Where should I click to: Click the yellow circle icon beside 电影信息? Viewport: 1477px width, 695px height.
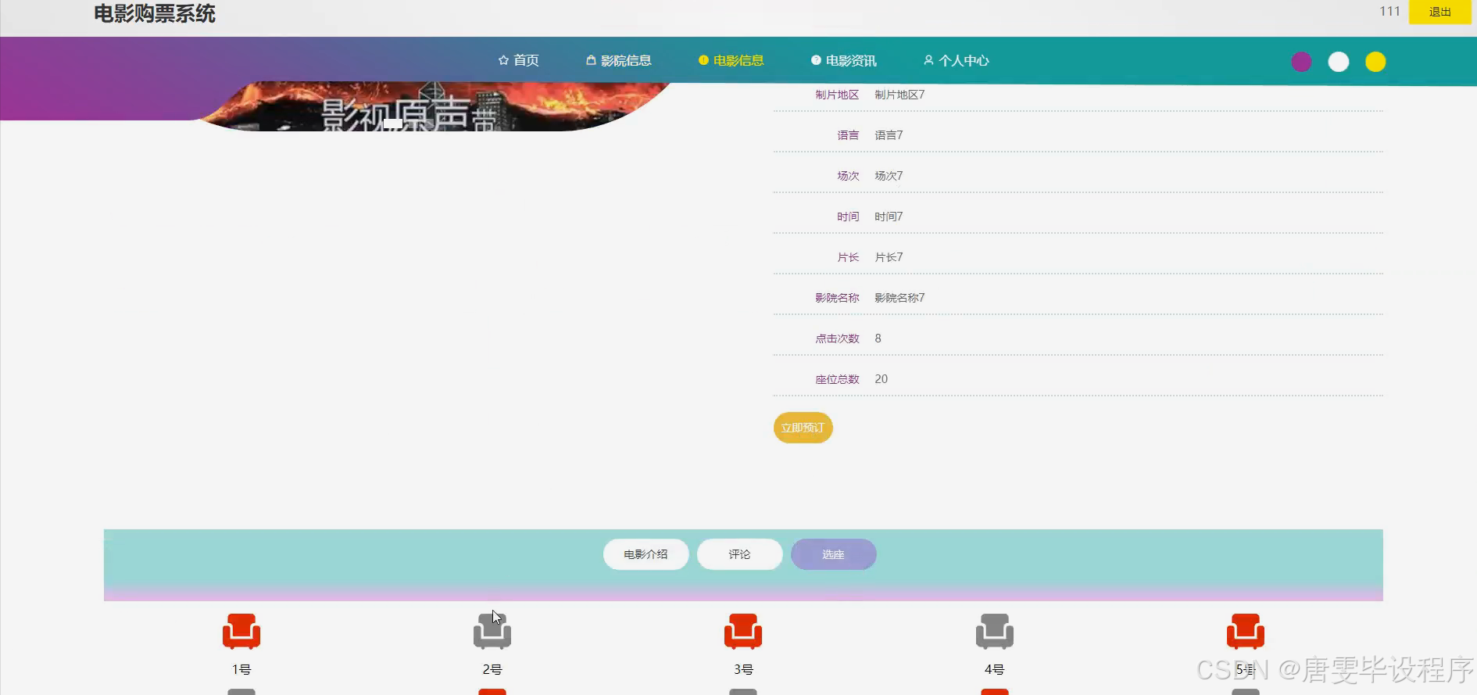pyautogui.click(x=703, y=60)
